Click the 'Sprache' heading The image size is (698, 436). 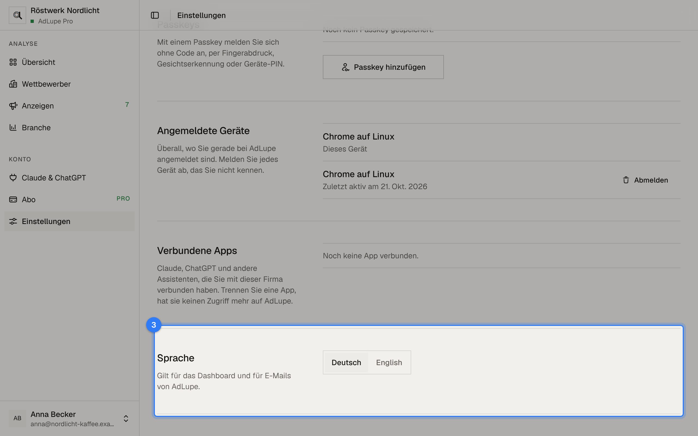click(175, 358)
